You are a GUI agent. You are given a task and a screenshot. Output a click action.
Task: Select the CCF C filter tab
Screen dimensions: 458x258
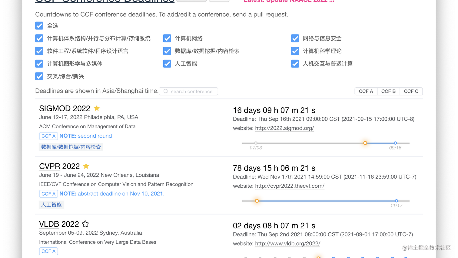[411, 91]
